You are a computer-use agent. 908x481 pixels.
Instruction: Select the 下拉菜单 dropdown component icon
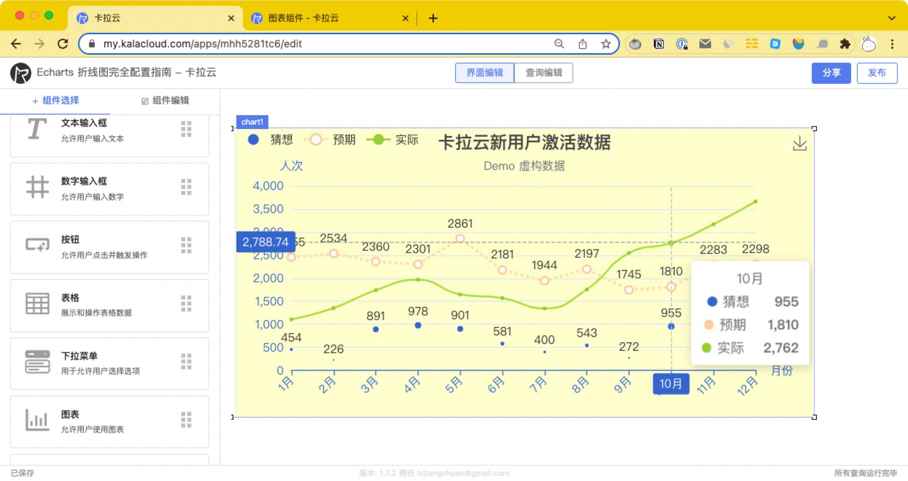tap(38, 362)
